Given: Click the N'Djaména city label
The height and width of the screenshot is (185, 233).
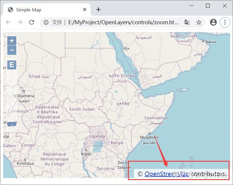Looking at the screenshot, I should click(24, 96).
